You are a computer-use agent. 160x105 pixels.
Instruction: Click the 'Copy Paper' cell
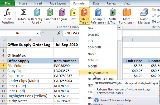pyautogui.click(x=30, y=71)
